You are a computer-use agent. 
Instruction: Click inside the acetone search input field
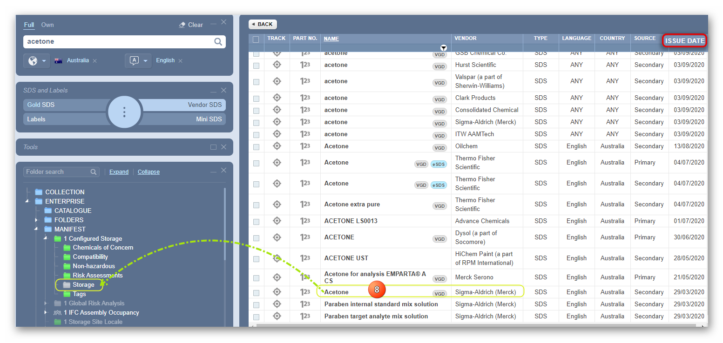(x=116, y=42)
